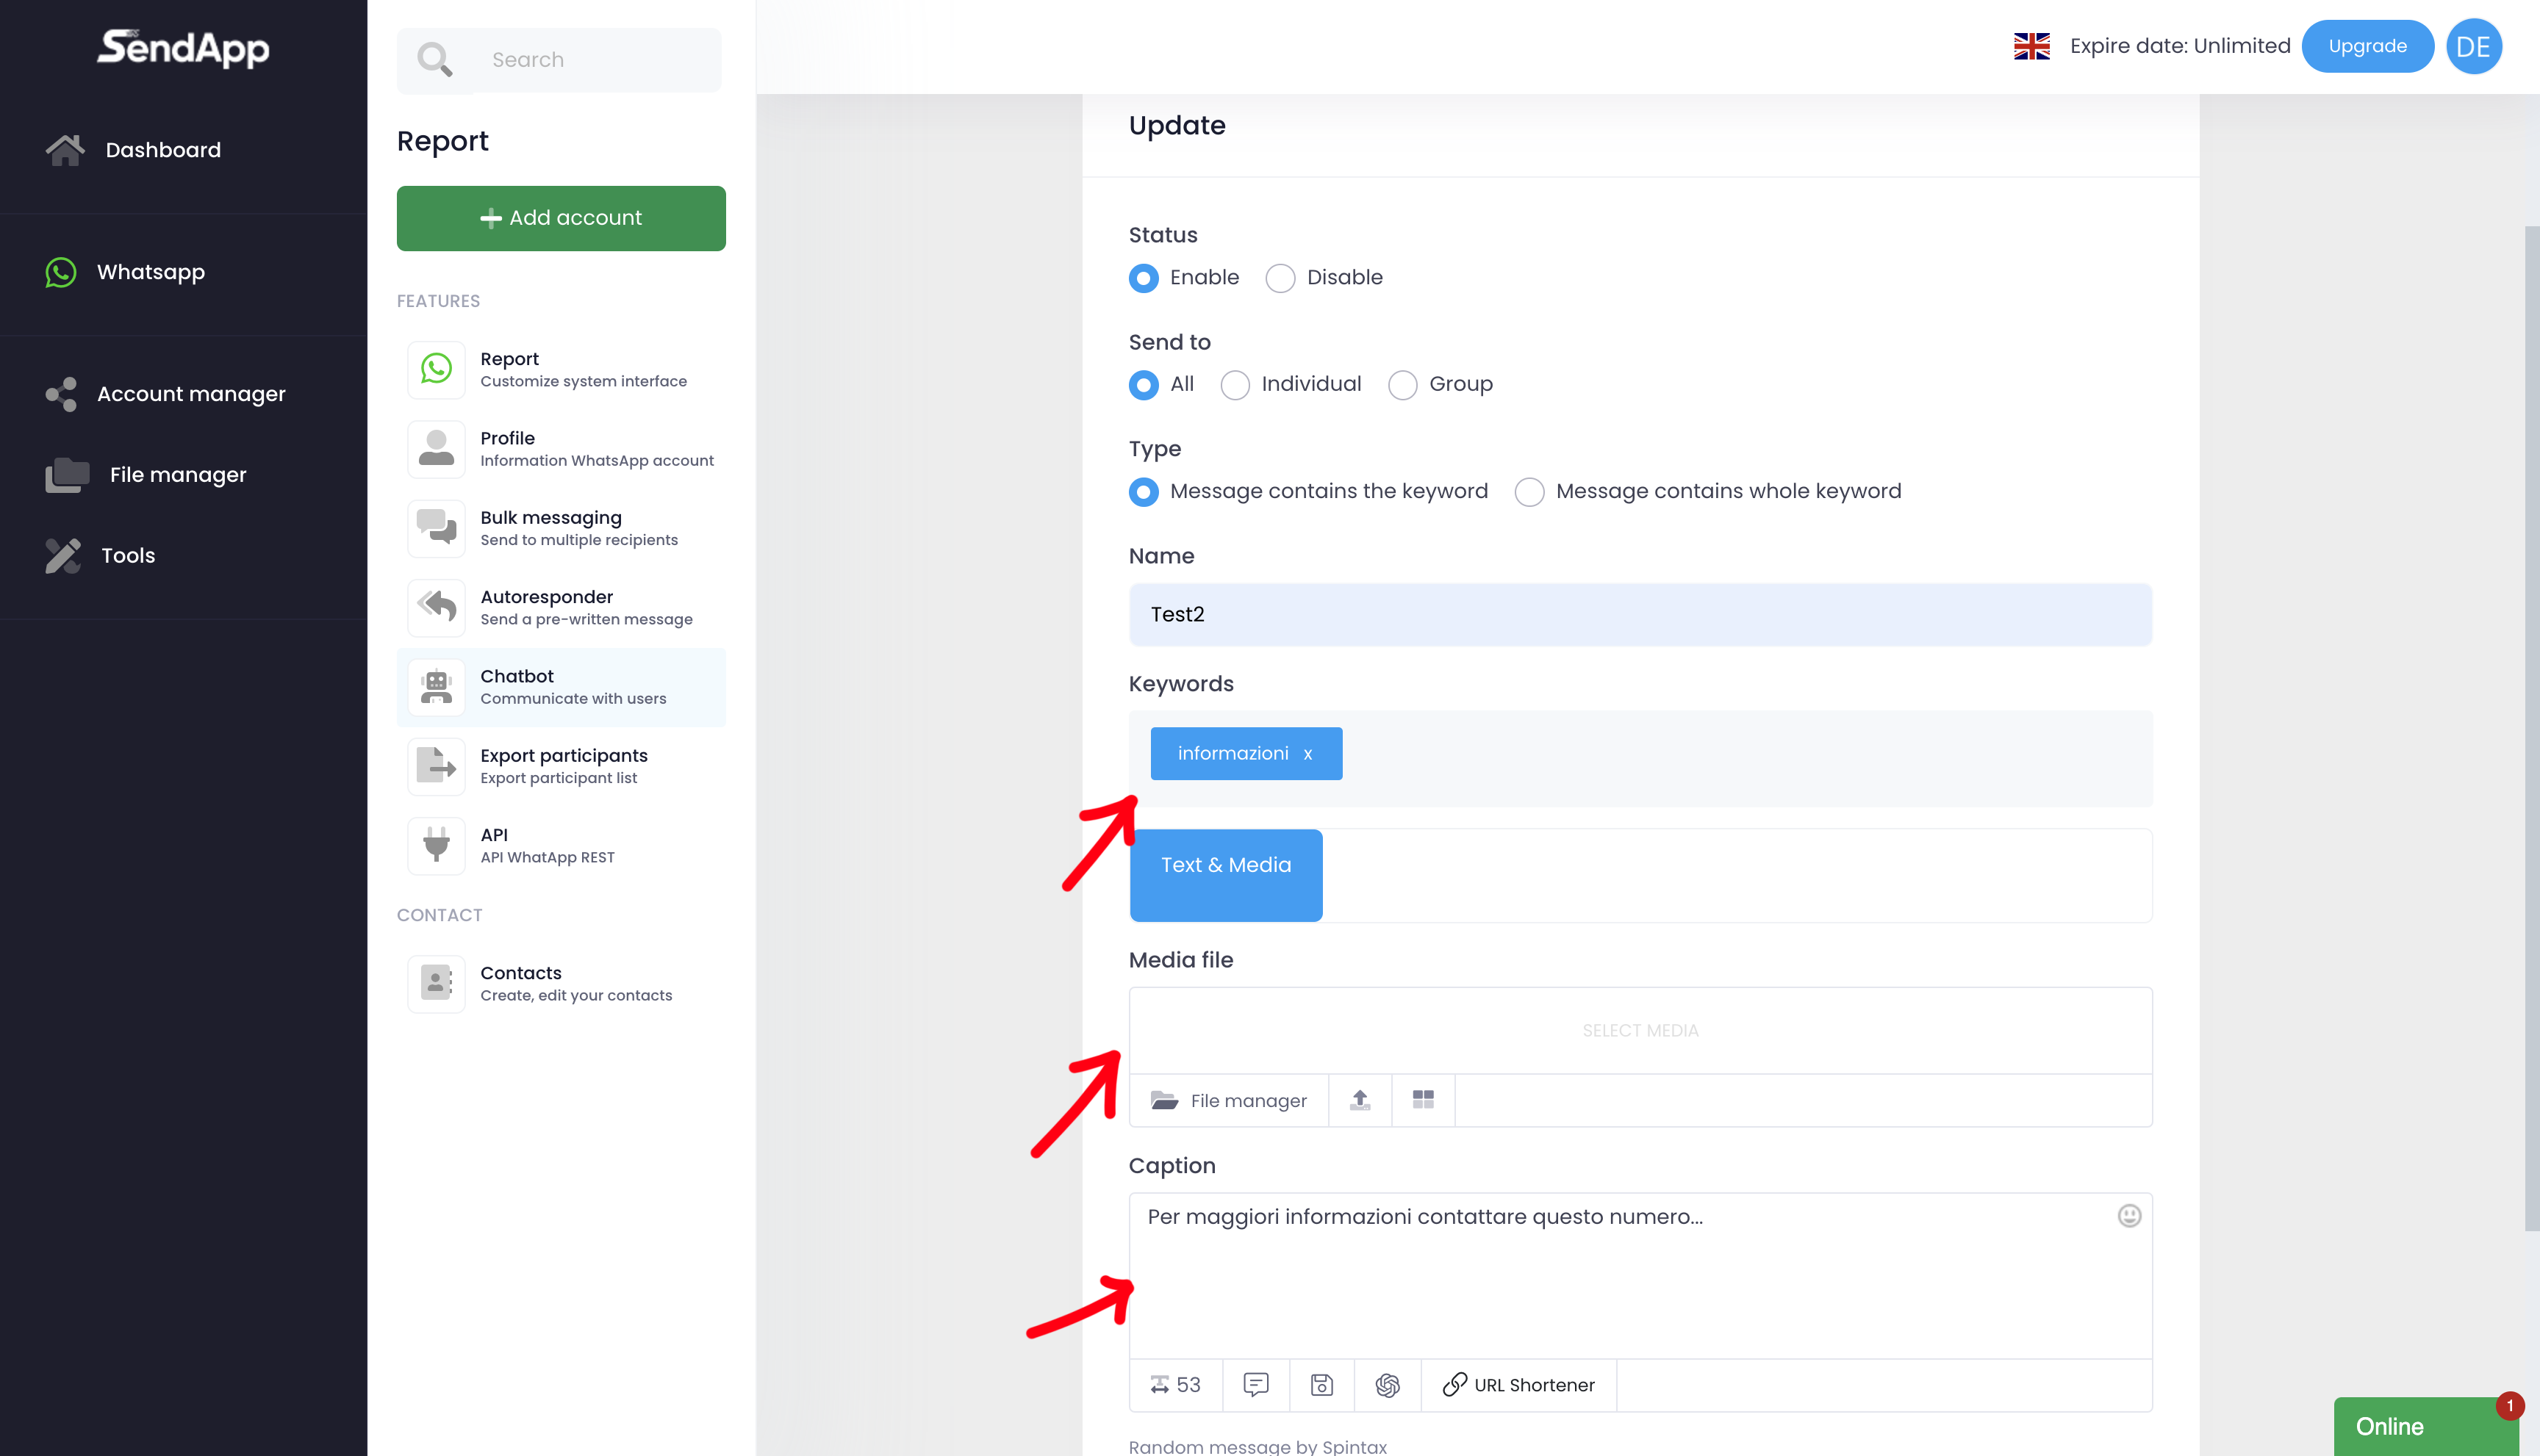Viewport: 2540px width, 1456px height.
Task: Click the message template icon in caption toolbar
Action: click(x=1255, y=1385)
